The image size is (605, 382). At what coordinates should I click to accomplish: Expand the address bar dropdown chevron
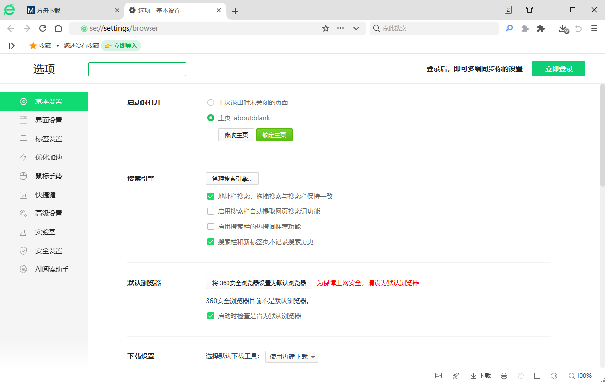(x=356, y=28)
